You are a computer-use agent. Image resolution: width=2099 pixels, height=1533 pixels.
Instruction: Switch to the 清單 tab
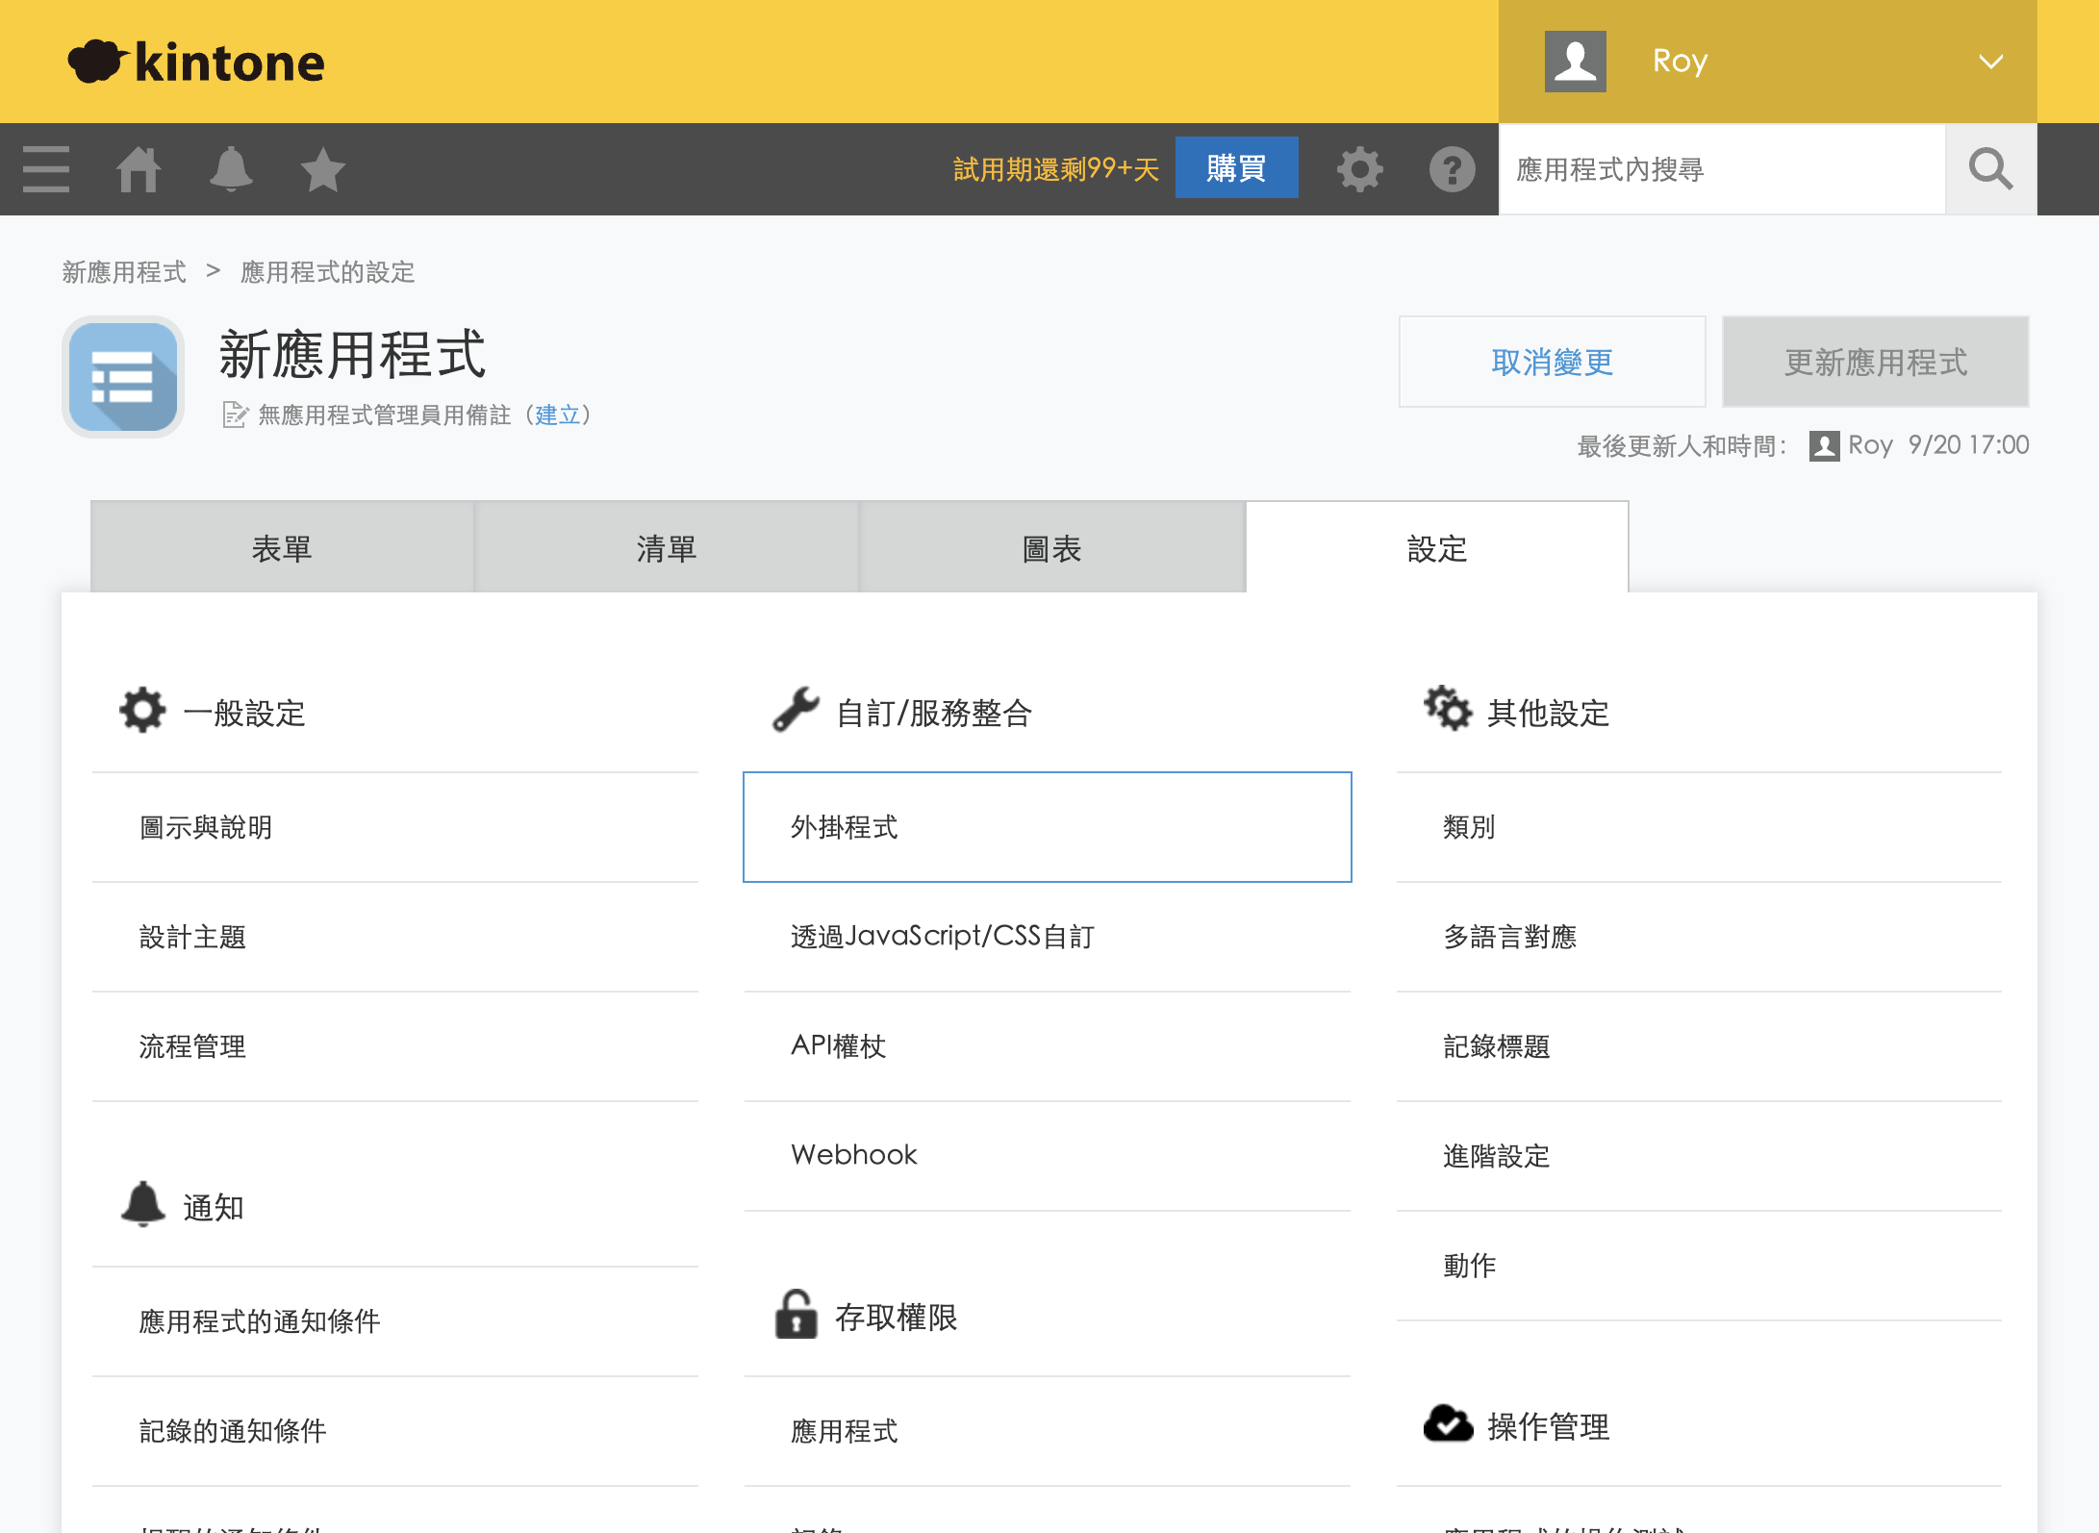click(667, 548)
